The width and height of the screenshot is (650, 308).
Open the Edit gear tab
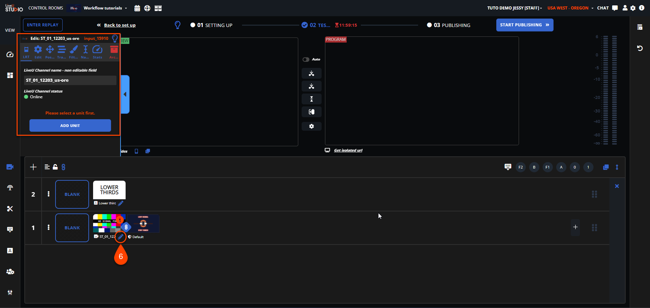(x=38, y=52)
